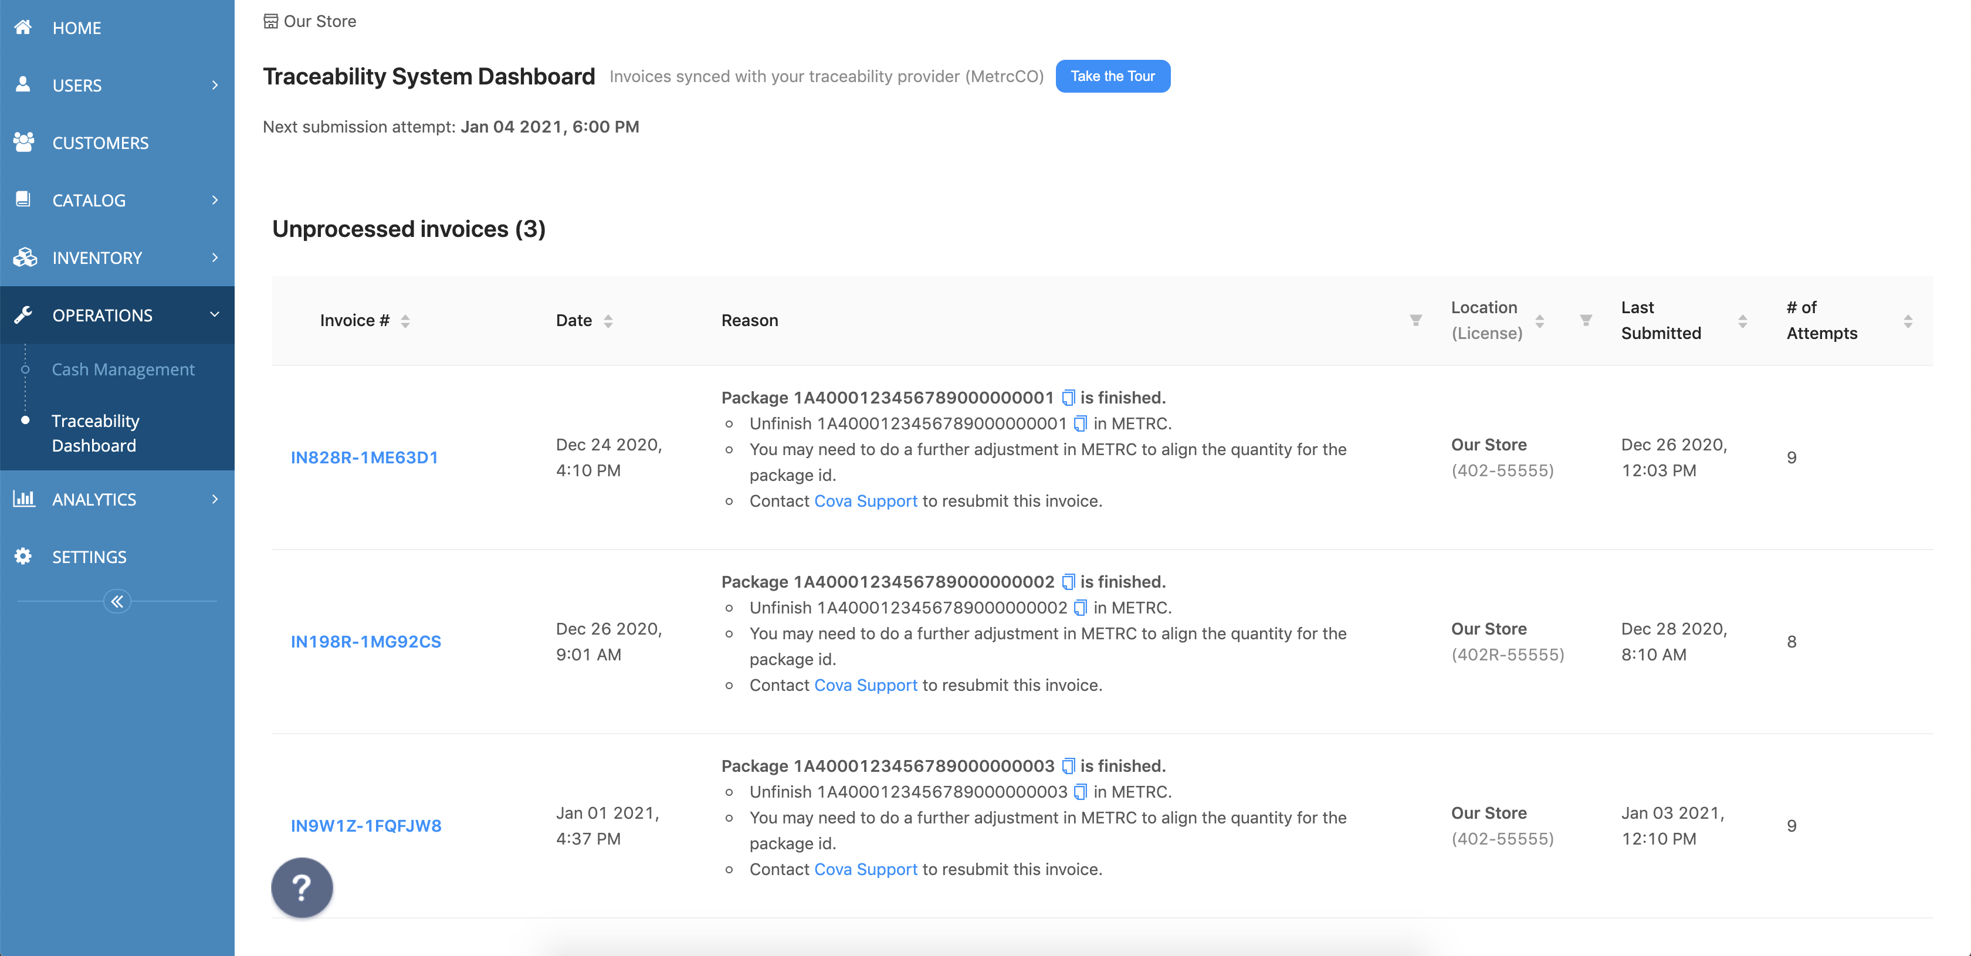Open invoice IN828R-1ME63D1

tap(365, 456)
